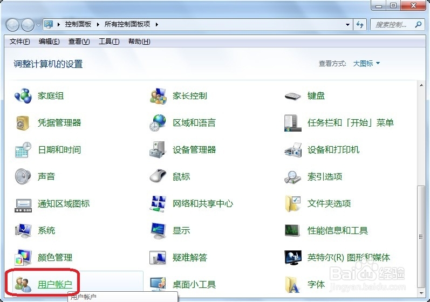Expand the arrow after 控制面板 in breadcrumb
The image size is (430, 302).
tap(98, 24)
